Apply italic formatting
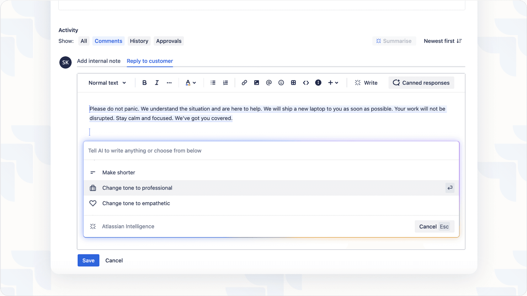 pos(157,82)
